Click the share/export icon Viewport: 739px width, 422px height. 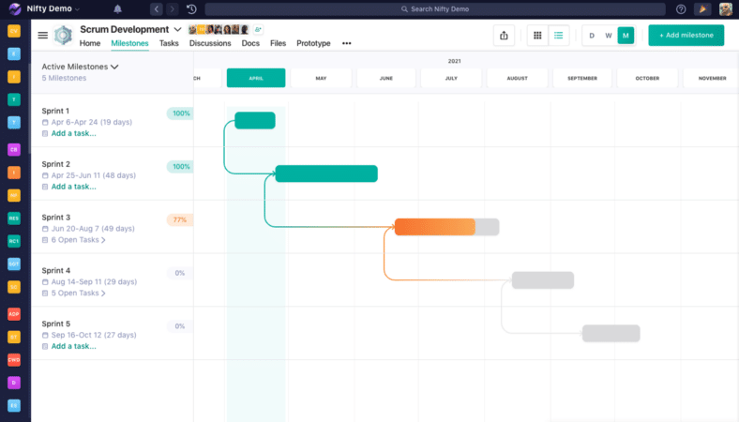coord(504,36)
